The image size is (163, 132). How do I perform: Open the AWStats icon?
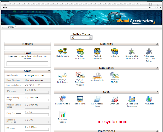click(x=149, y=99)
